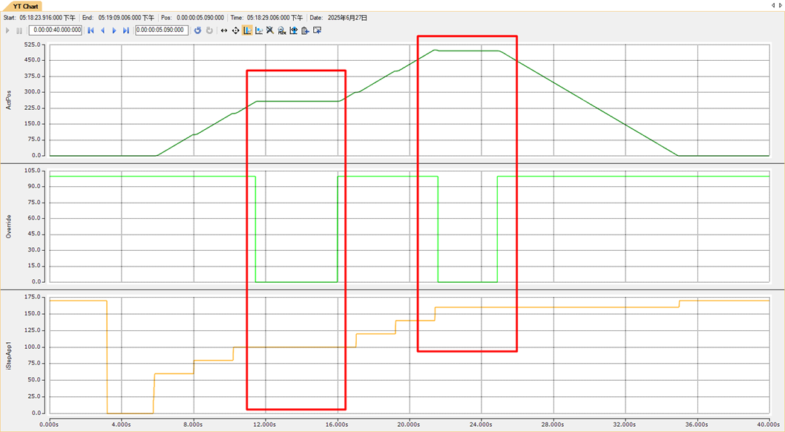Jump to the start of the recording

click(91, 30)
